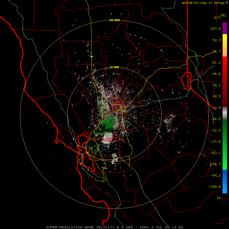Select the -63.1 velocity scale value
The height and width of the screenshot is (229, 229).
point(216,153)
